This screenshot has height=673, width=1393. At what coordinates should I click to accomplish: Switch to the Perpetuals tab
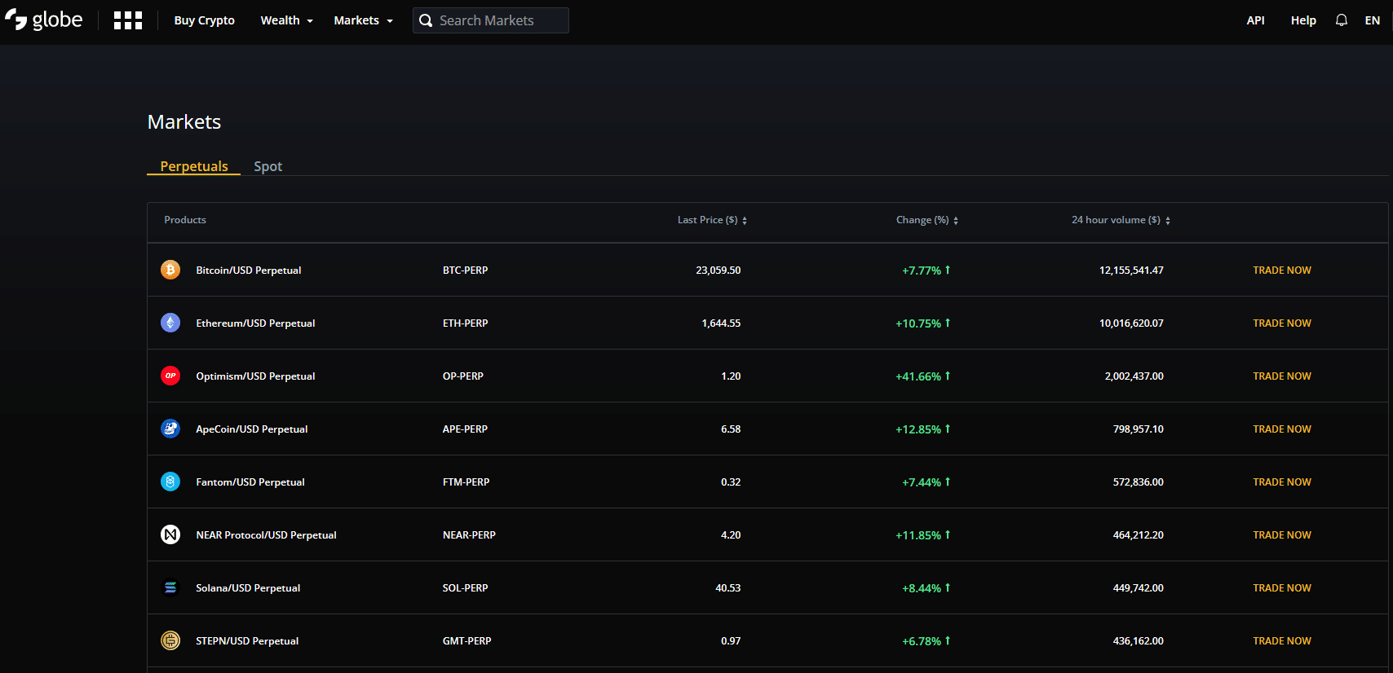(x=194, y=166)
